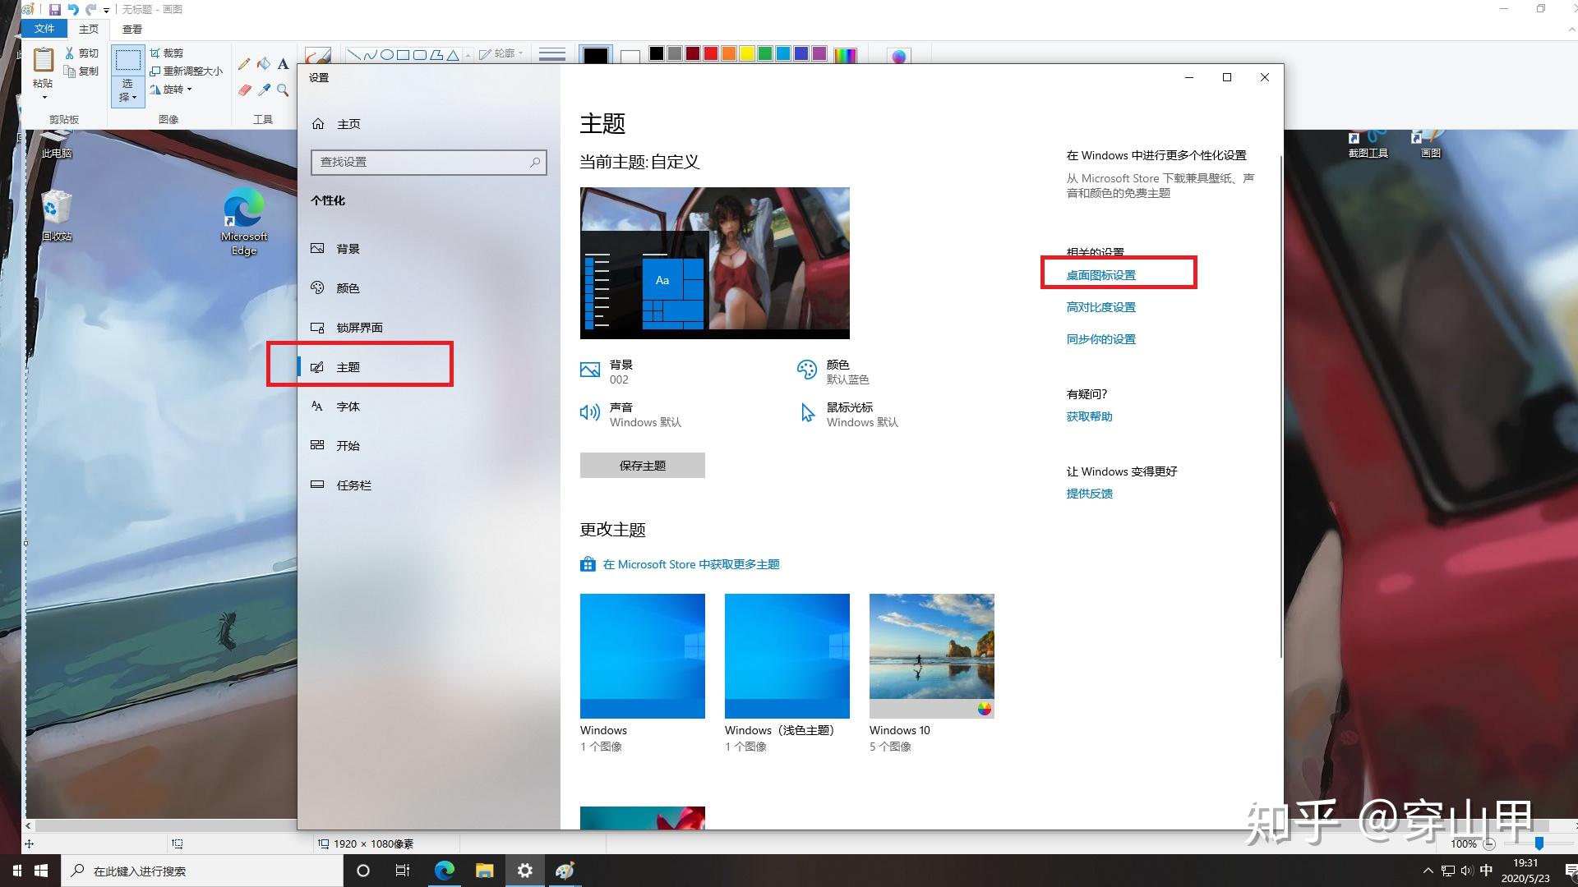Click 复制 in Paint's clipboard group
Image resolution: width=1578 pixels, height=887 pixels.
81,71
